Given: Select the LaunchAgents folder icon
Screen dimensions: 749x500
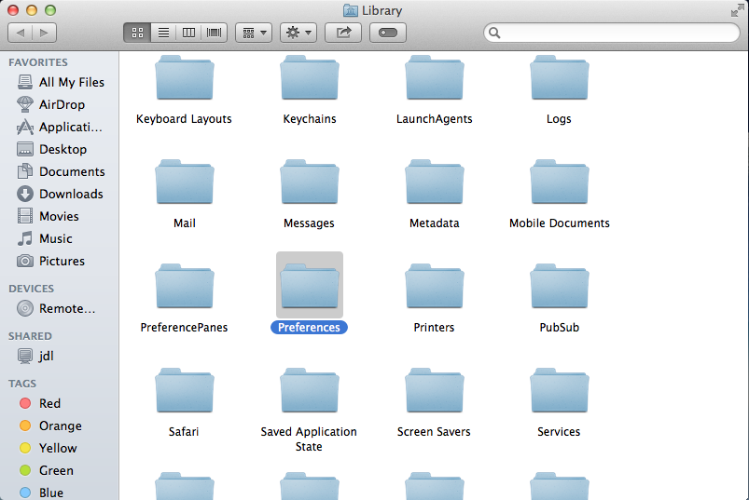Looking at the screenshot, I should click(x=434, y=79).
